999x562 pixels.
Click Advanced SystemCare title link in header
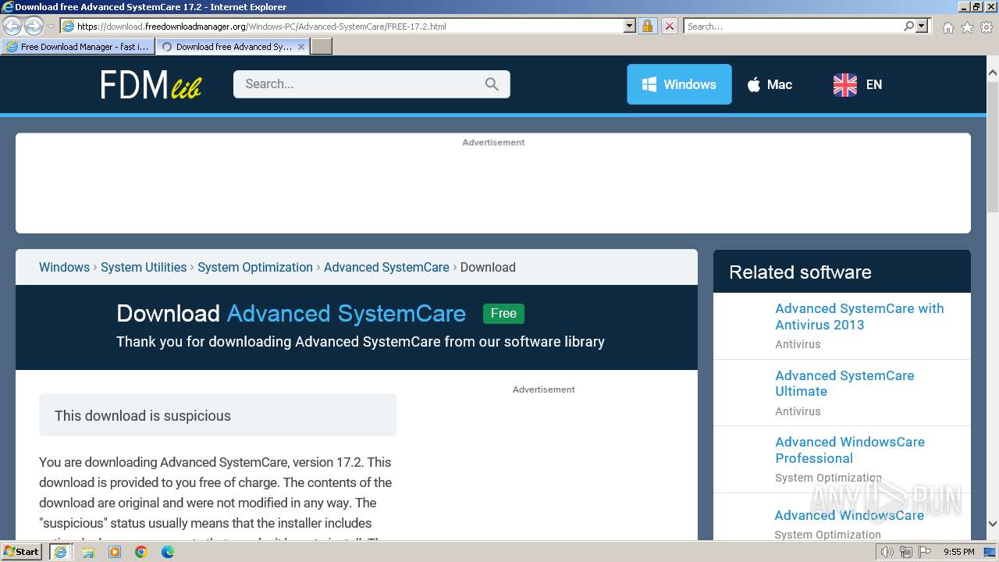pos(347,313)
